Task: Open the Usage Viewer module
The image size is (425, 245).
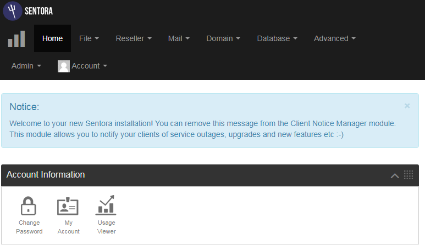Action: [106, 215]
